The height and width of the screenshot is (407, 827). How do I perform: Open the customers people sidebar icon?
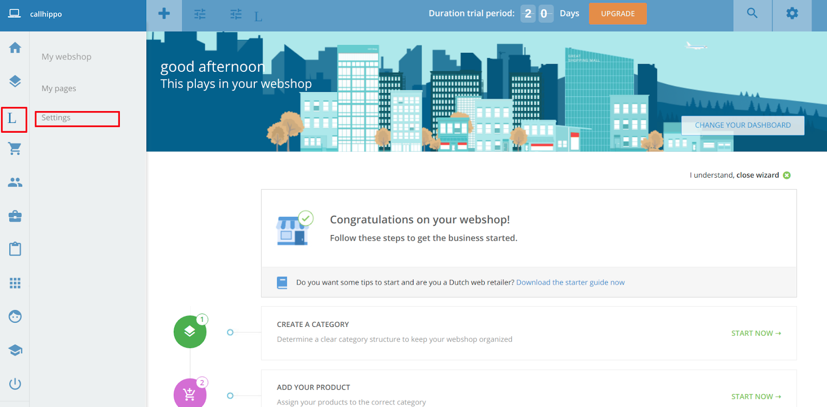tap(15, 182)
